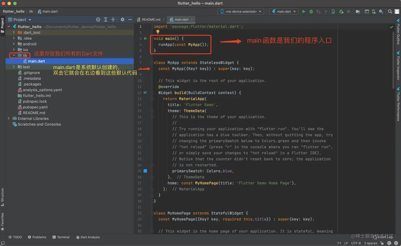Image resolution: width=401 pixels, height=246 pixels.
Task: Collapse the flutter_hello root tree node
Action: pos(9,26)
